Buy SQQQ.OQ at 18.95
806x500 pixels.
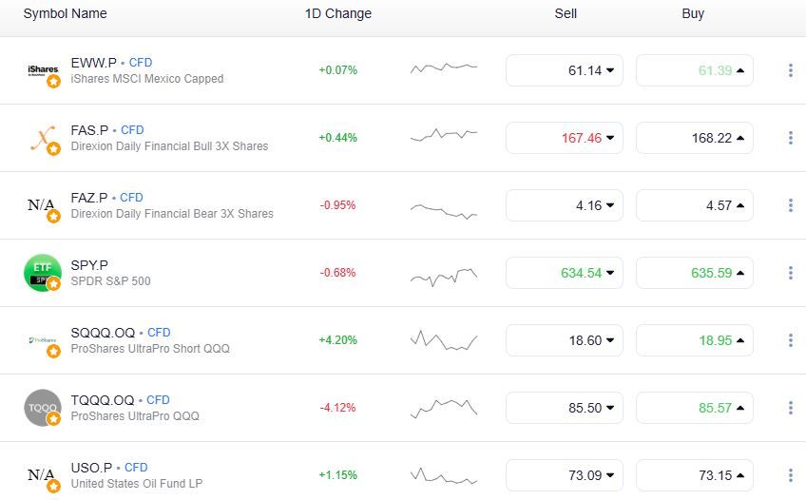(695, 340)
